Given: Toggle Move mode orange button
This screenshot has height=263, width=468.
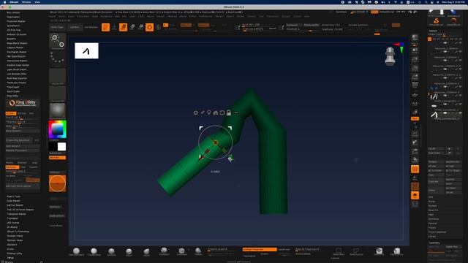Looking at the screenshot, I should (x=124, y=27).
